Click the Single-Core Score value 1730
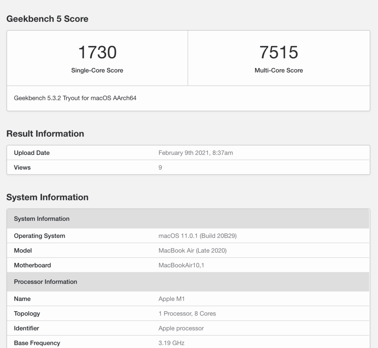378x348 pixels. coord(97,52)
